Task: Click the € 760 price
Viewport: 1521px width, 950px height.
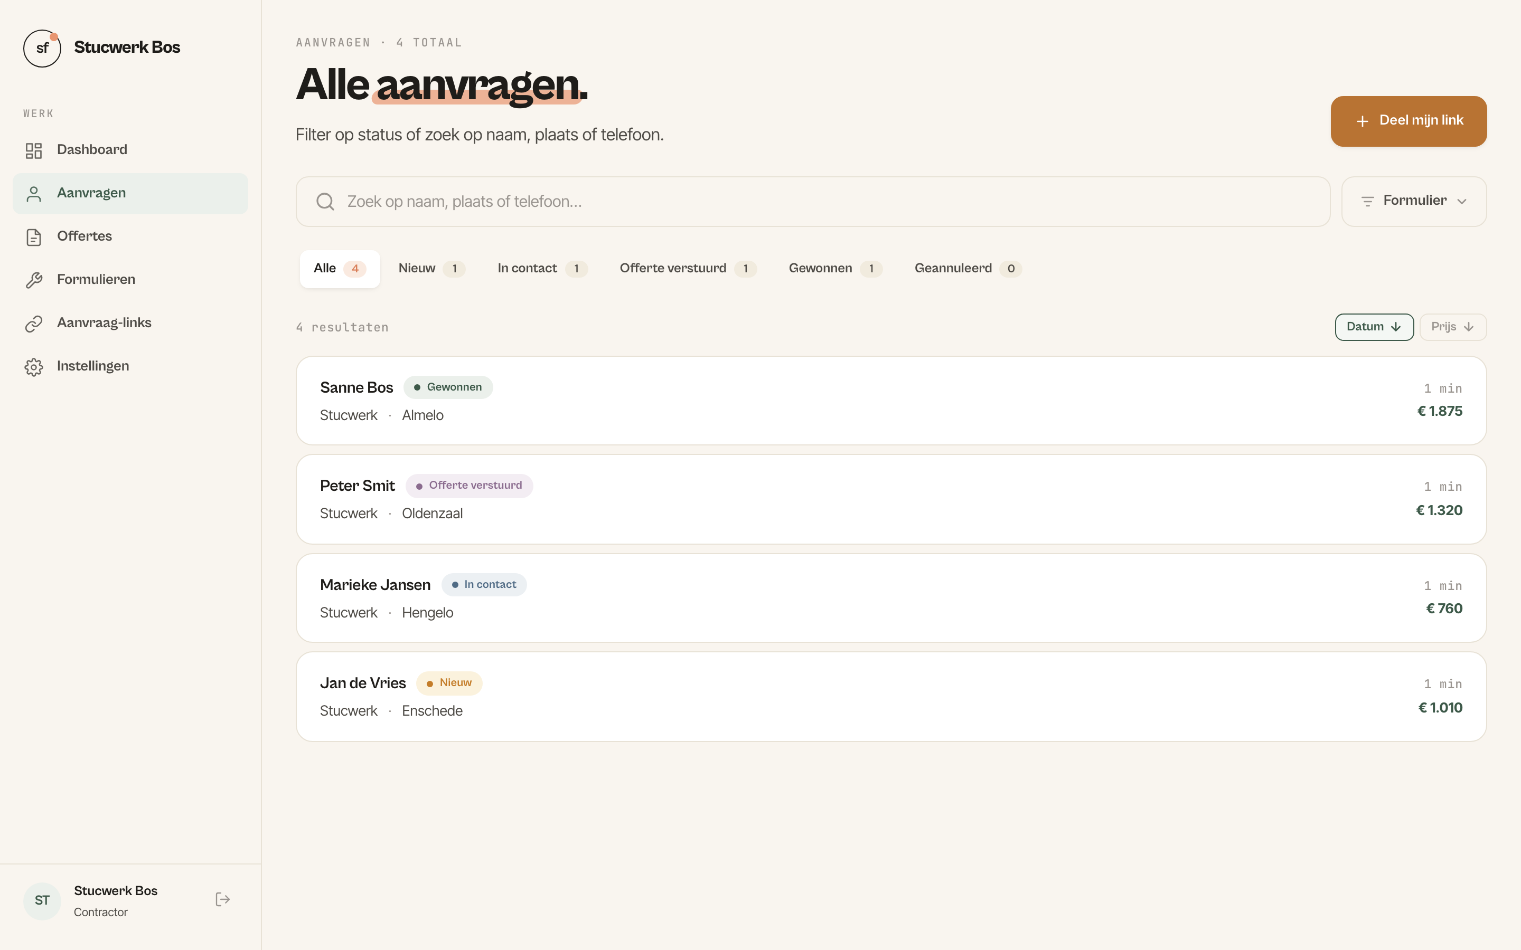Action: tap(1444, 609)
